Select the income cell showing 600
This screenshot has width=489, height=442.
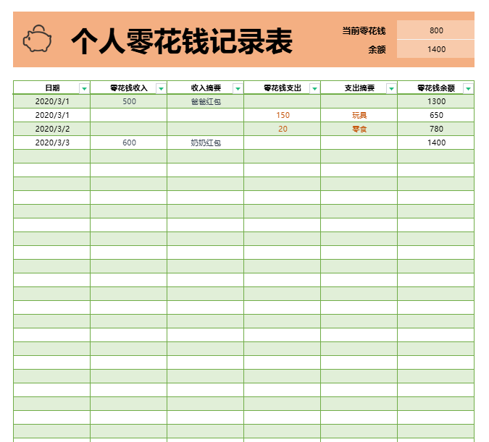pos(129,143)
